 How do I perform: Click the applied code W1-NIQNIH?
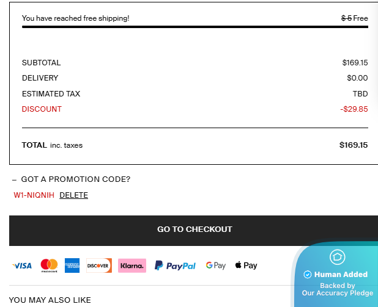[34, 195]
